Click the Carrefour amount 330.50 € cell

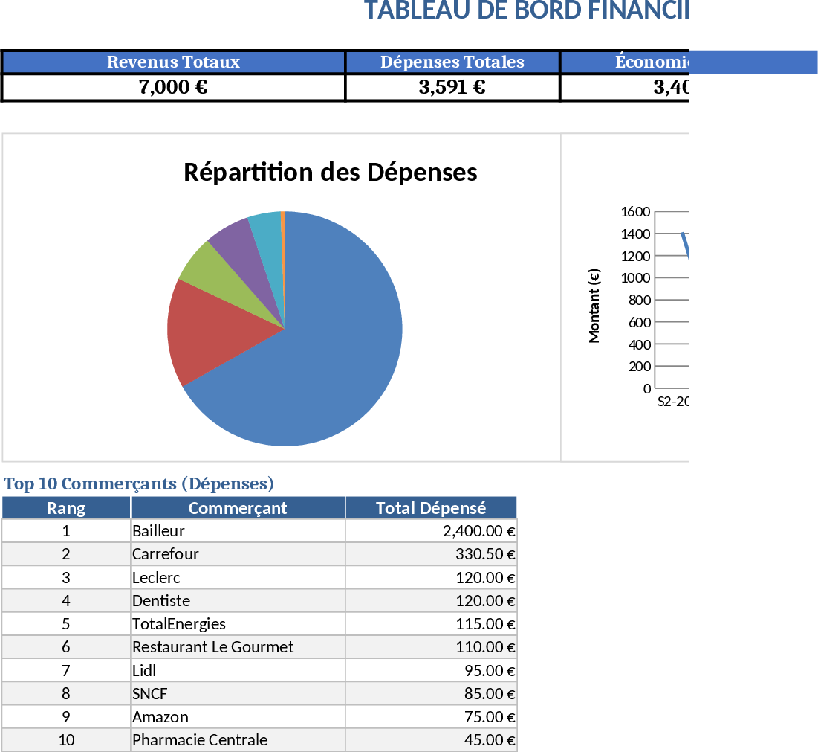431,554
